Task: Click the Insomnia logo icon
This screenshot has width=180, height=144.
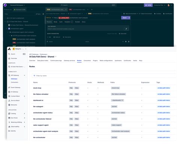Action: 5,5
